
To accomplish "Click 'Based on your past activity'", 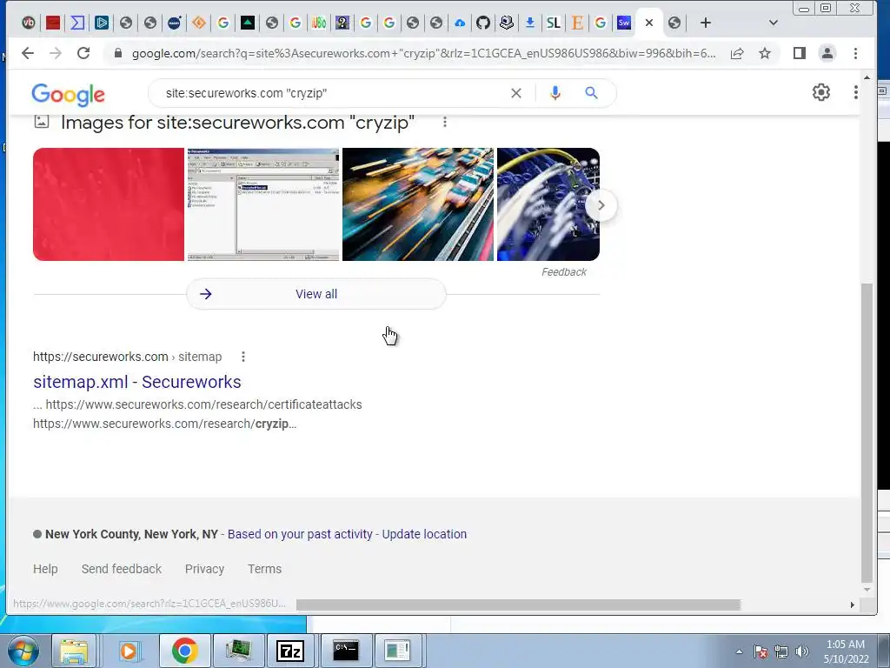I will click(x=300, y=534).
